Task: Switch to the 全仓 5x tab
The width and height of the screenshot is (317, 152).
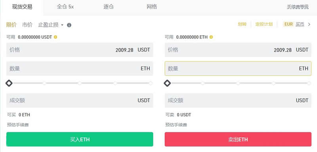Action: 65,7
